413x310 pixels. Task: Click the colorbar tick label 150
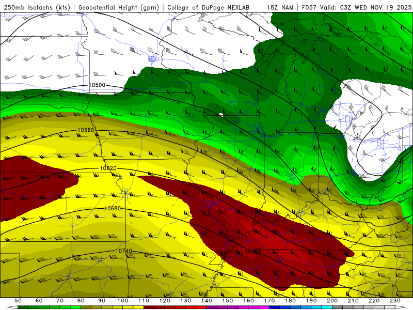coord(227,301)
